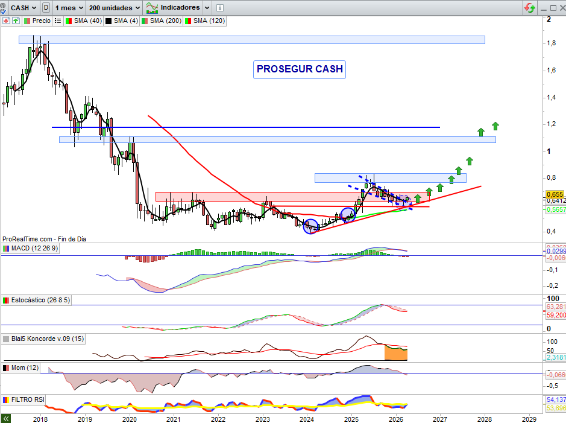Click the MACD indicator icon

tap(6, 249)
